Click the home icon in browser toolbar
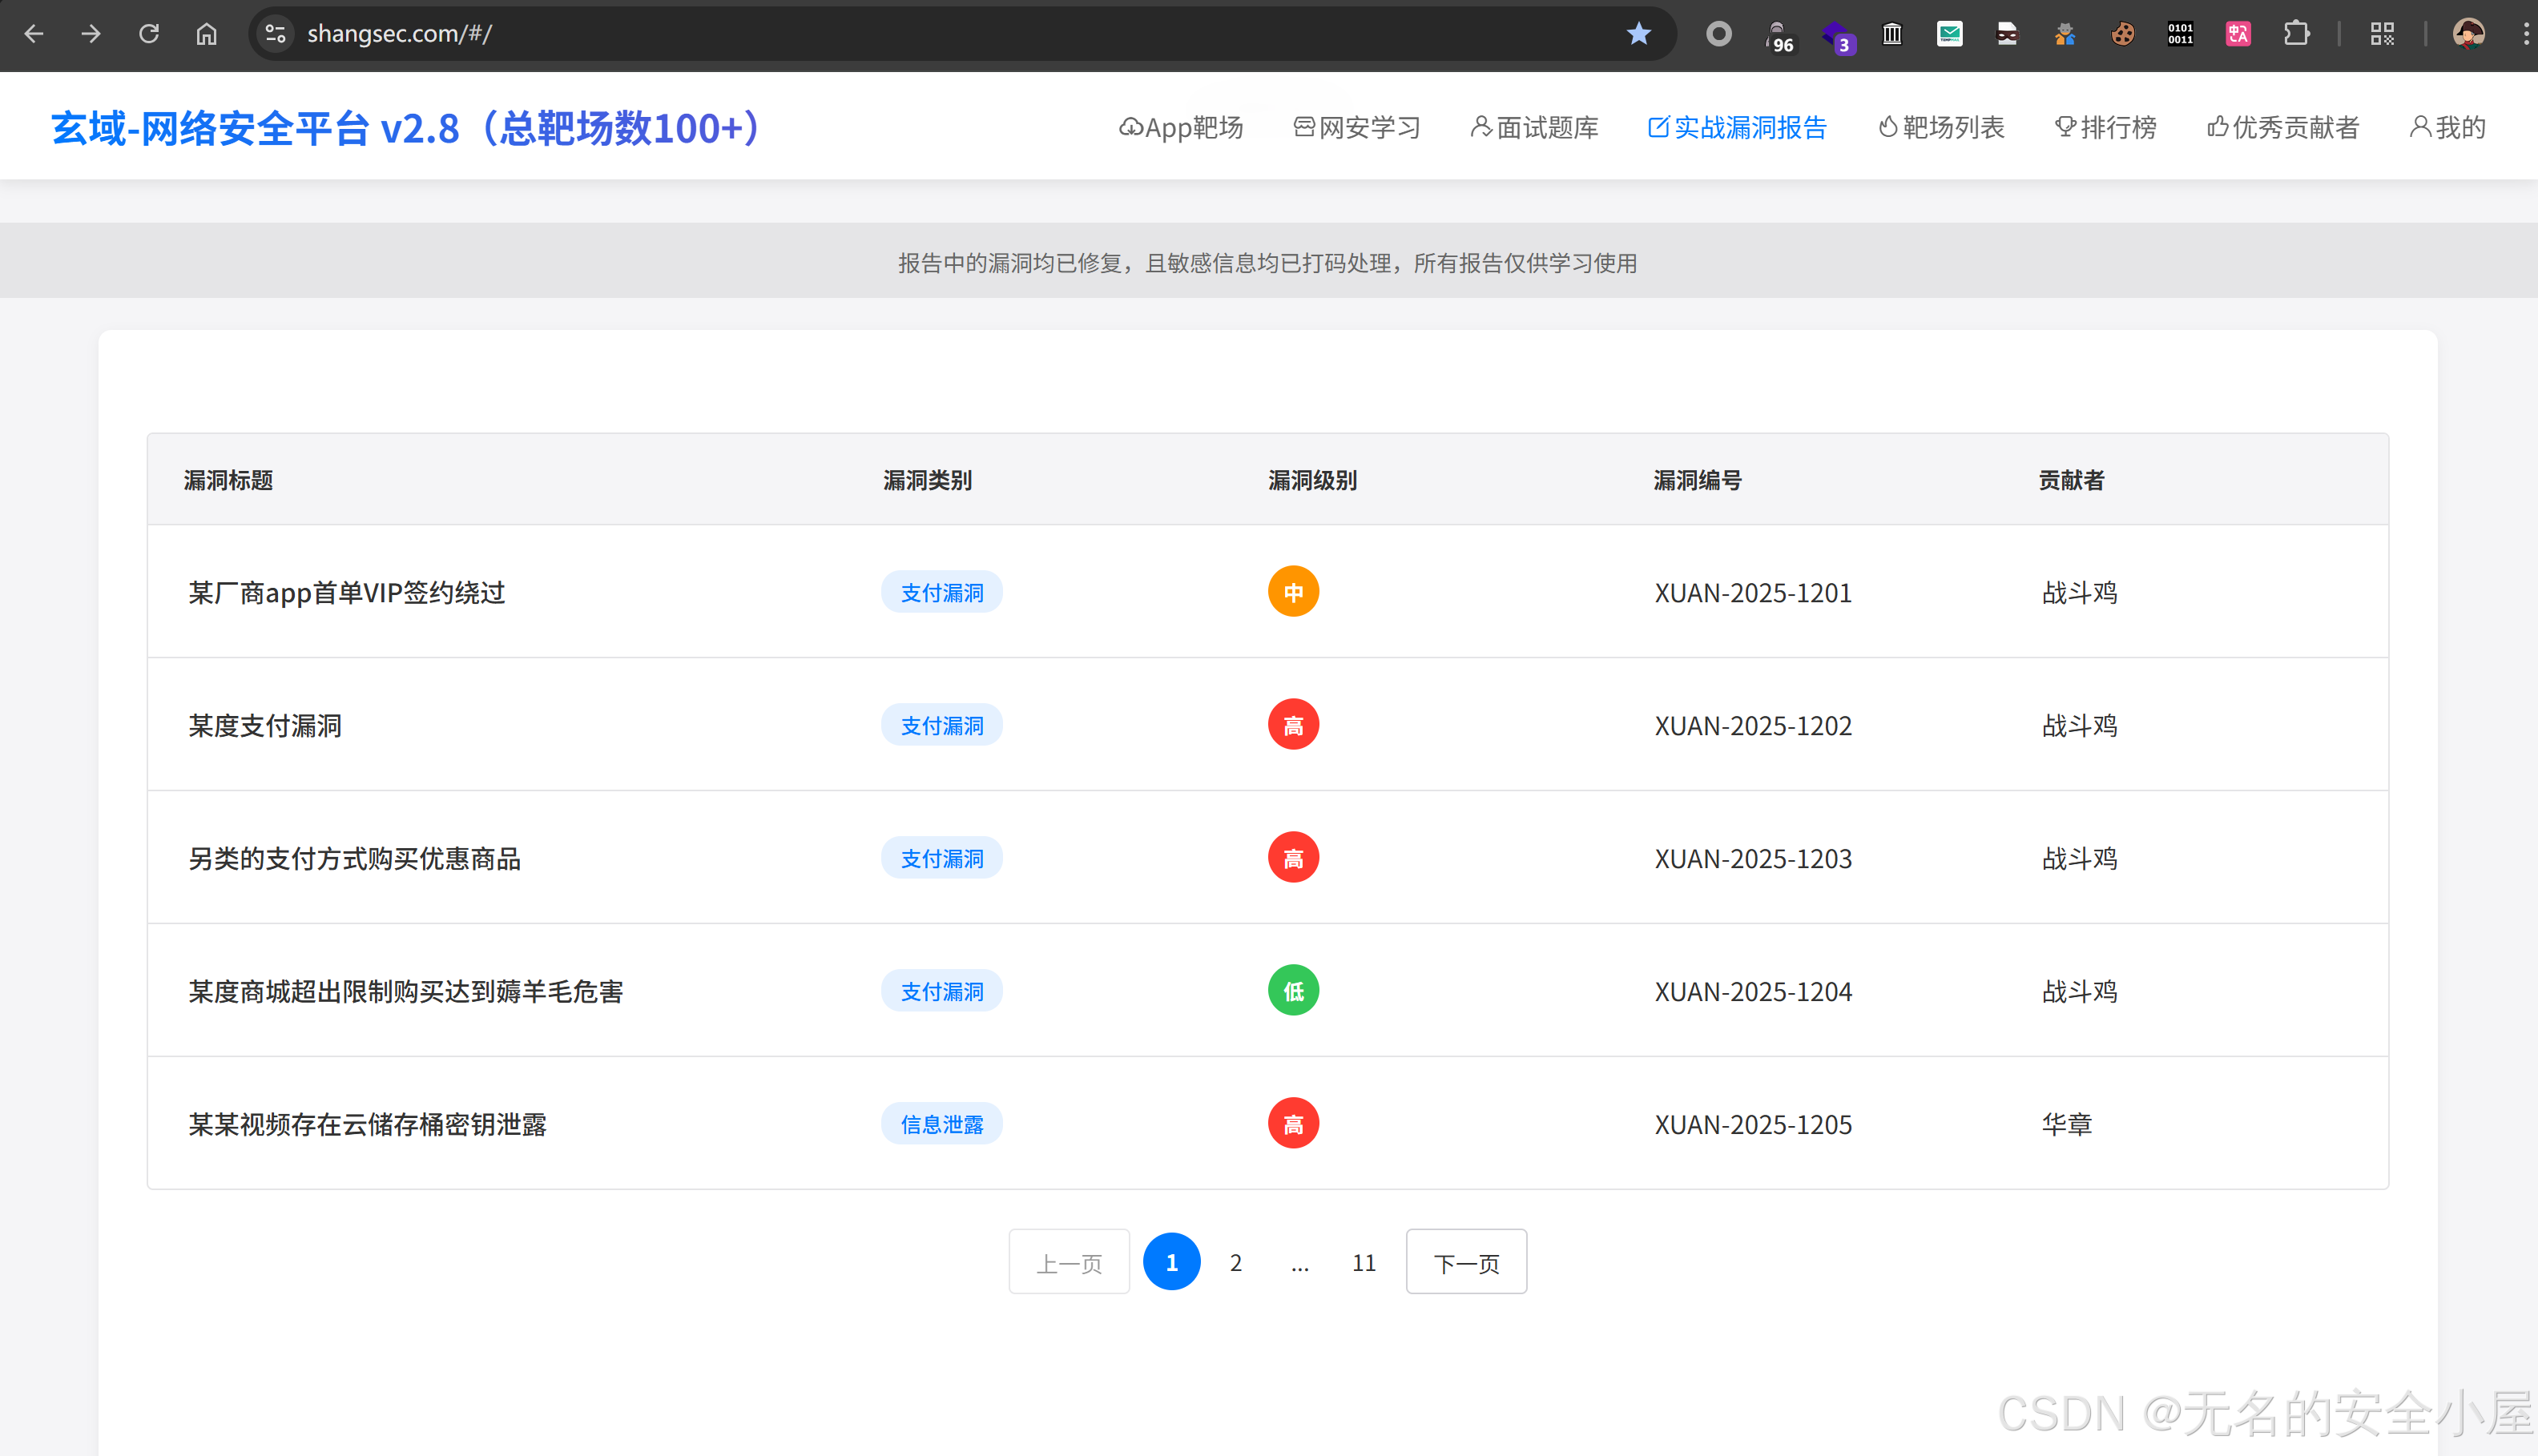The width and height of the screenshot is (2538, 1456). (x=206, y=34)
